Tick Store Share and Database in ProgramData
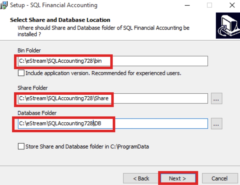 21,146
